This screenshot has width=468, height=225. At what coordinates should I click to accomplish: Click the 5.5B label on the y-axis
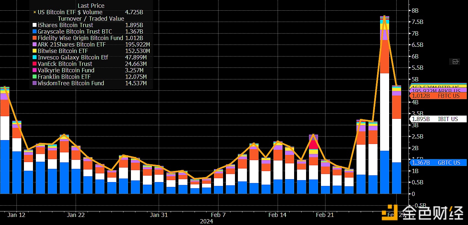(x=417, y=68)
